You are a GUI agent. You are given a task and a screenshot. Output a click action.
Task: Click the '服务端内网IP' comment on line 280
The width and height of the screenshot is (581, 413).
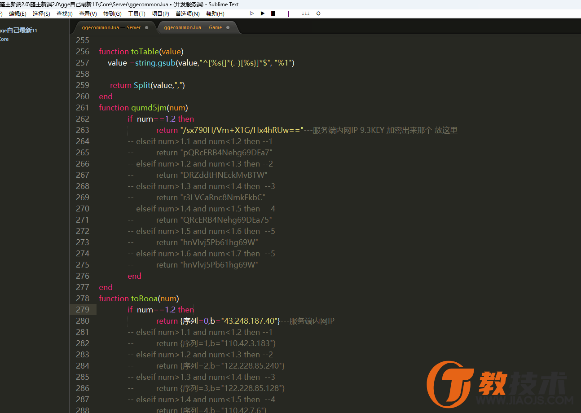point(312,321)
